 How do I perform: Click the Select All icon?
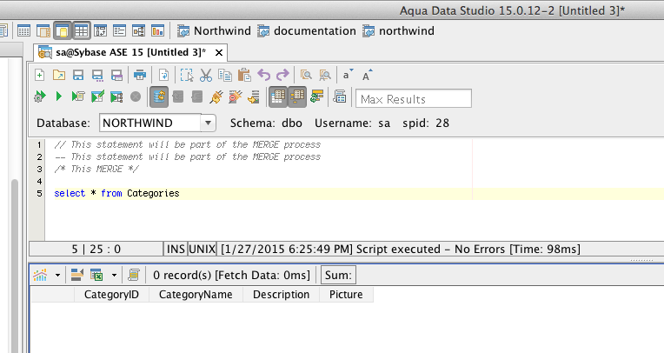click(187, 75)
